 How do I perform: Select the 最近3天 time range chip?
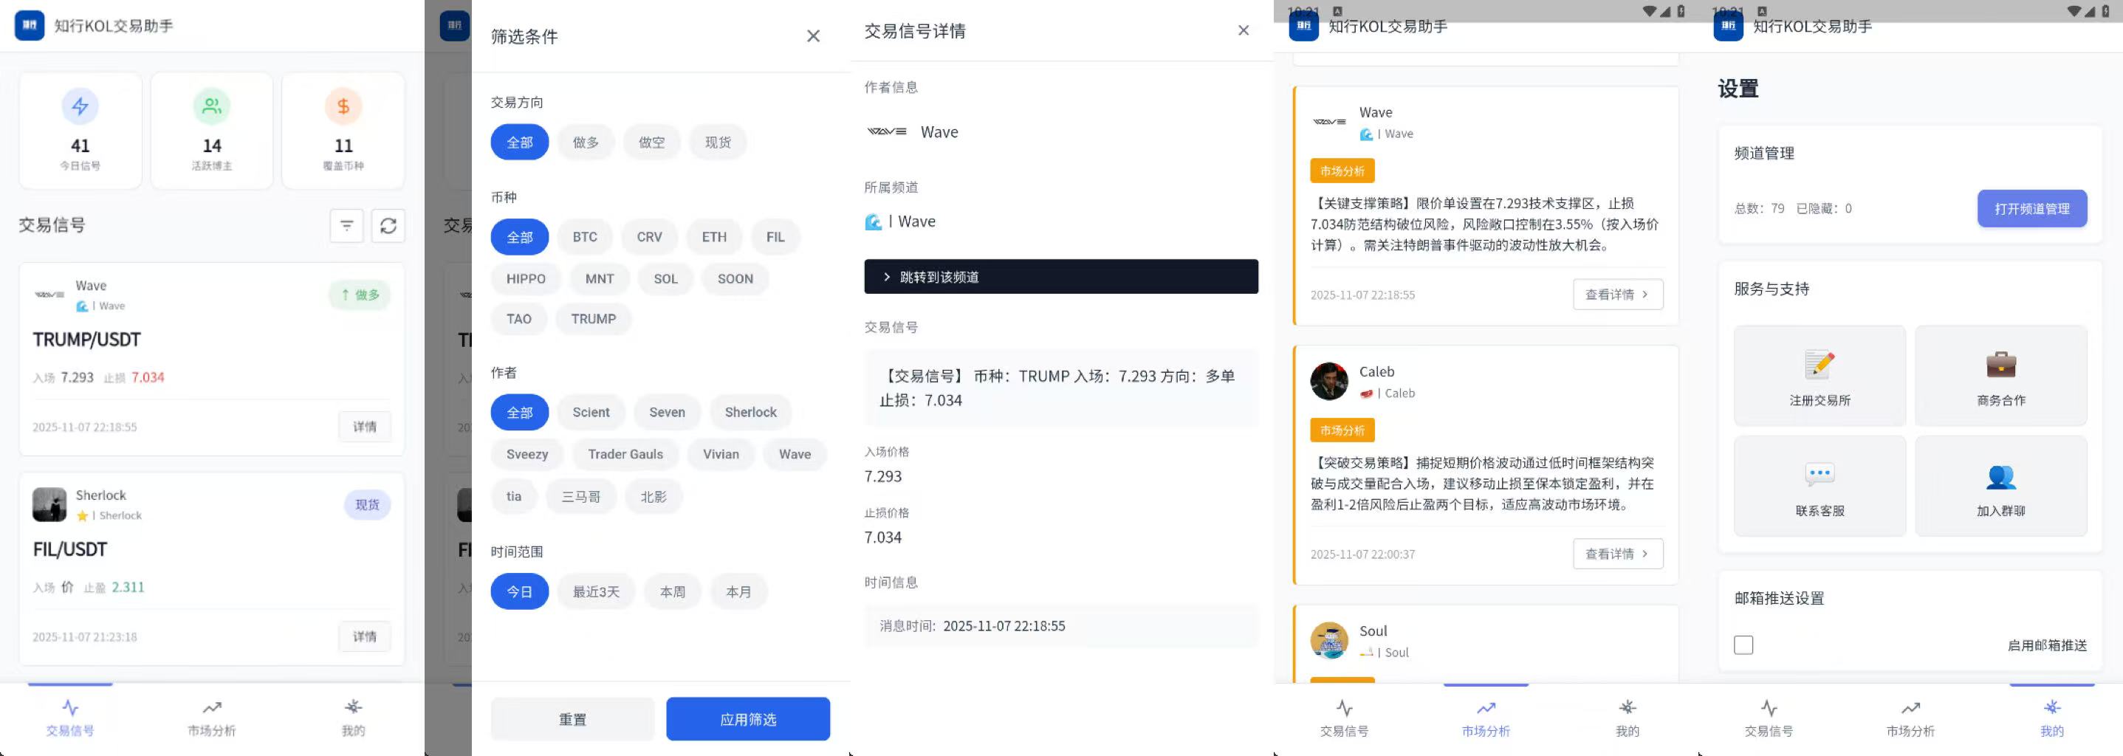point(596,591)
